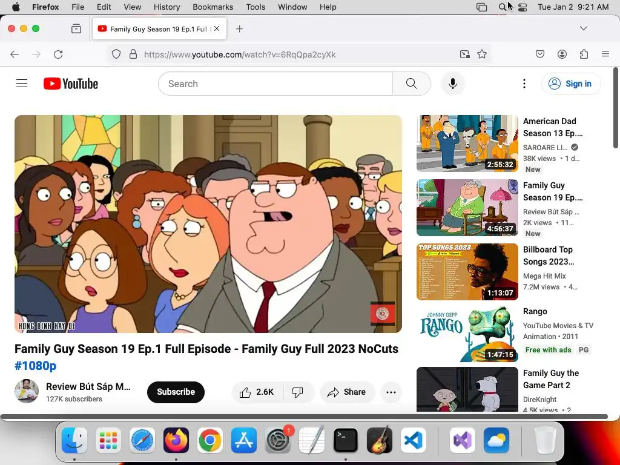Open the YouTube hamburger guide menu
Image resolution: width=620 pixels, height=465 pixels.
[x=22, y=84]
